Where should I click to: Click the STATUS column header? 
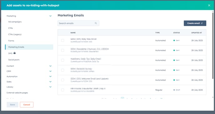coord(177,33)
